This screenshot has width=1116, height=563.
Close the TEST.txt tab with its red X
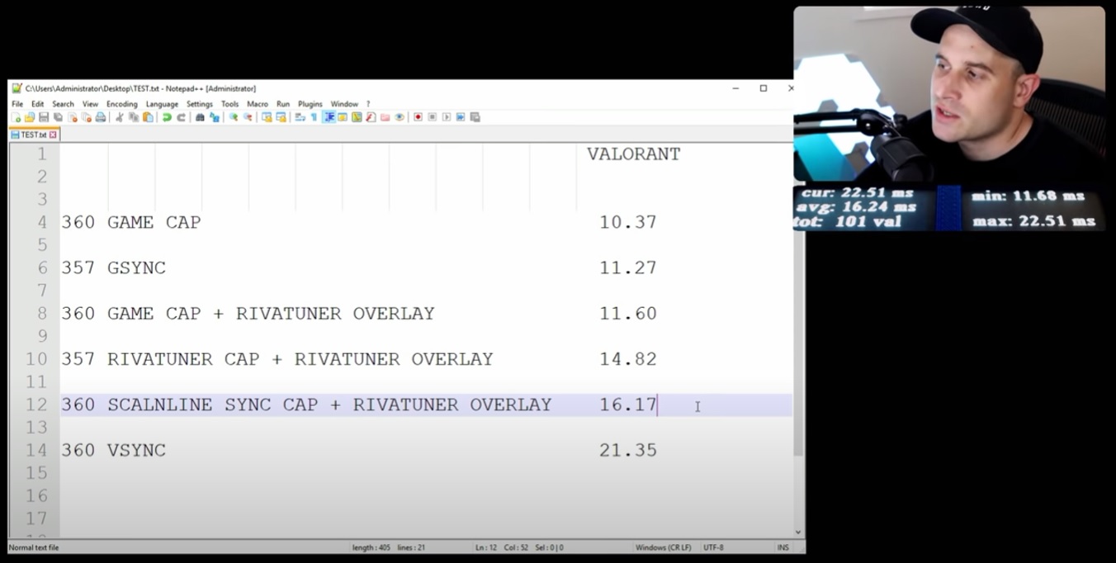coord(53,135)
